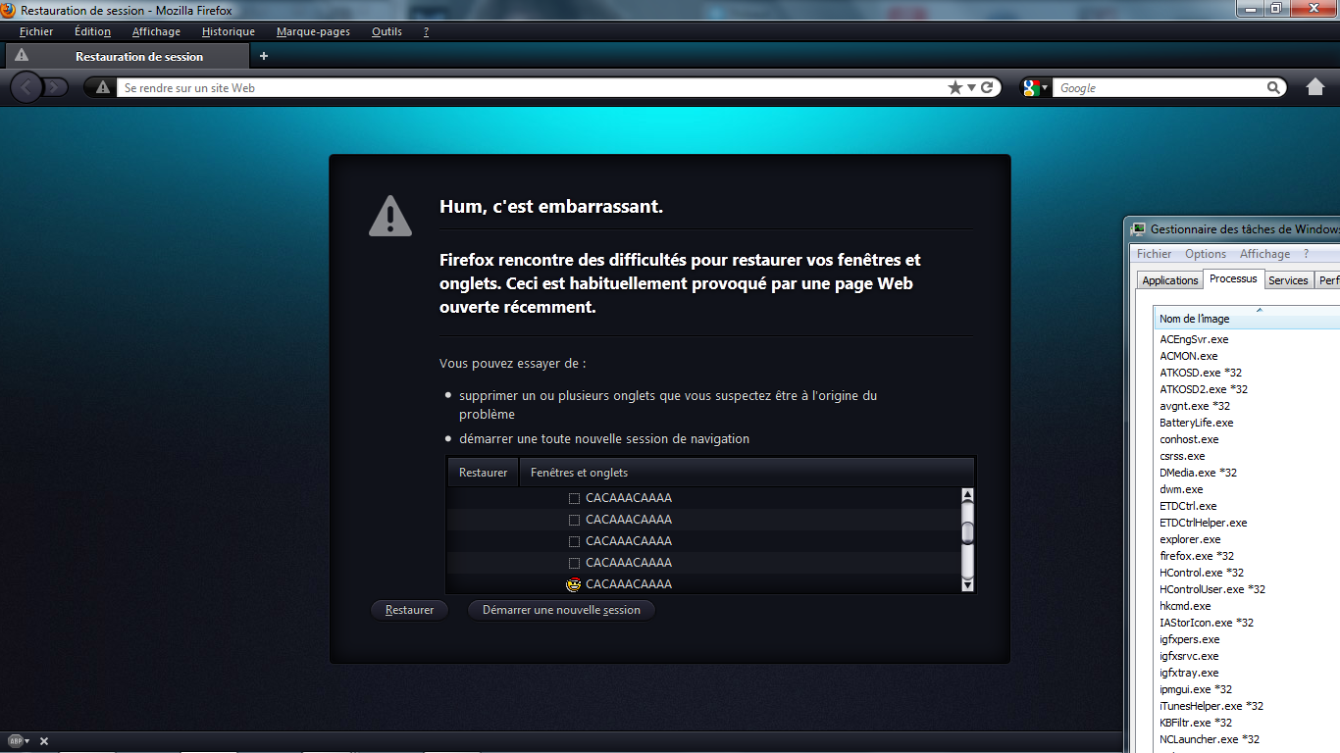Click the session list scrollbar thumb

[x=967, y=532]
